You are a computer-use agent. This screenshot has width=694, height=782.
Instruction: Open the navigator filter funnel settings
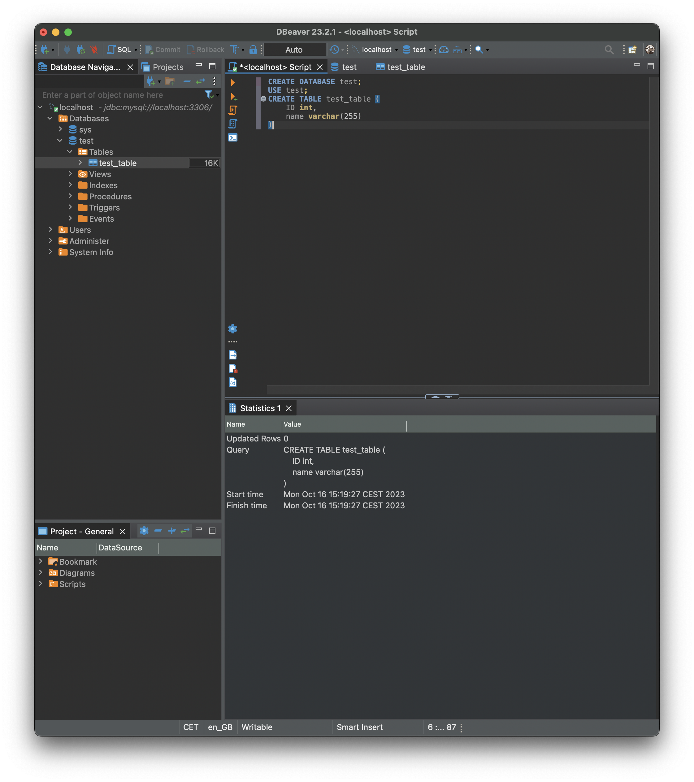point(209,94)
